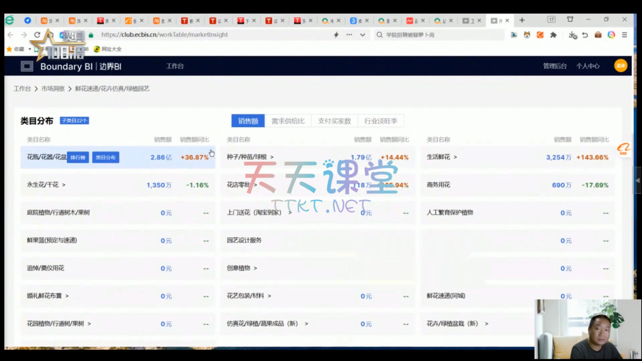Click the orange user avatar
This screenshot has width=642, height=361.
pyautogui.click(x=620, y=66)
